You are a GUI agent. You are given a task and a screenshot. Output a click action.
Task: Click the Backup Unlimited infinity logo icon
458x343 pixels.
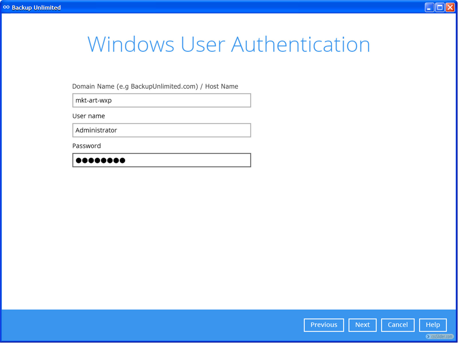coord(6,7)
